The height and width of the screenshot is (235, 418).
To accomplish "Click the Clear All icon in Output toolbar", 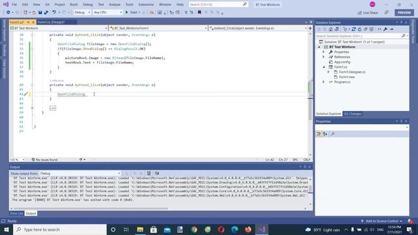I will tap(149, 174).
